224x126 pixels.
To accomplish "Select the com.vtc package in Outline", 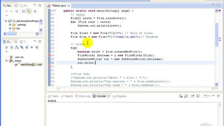I will (19, 57).
